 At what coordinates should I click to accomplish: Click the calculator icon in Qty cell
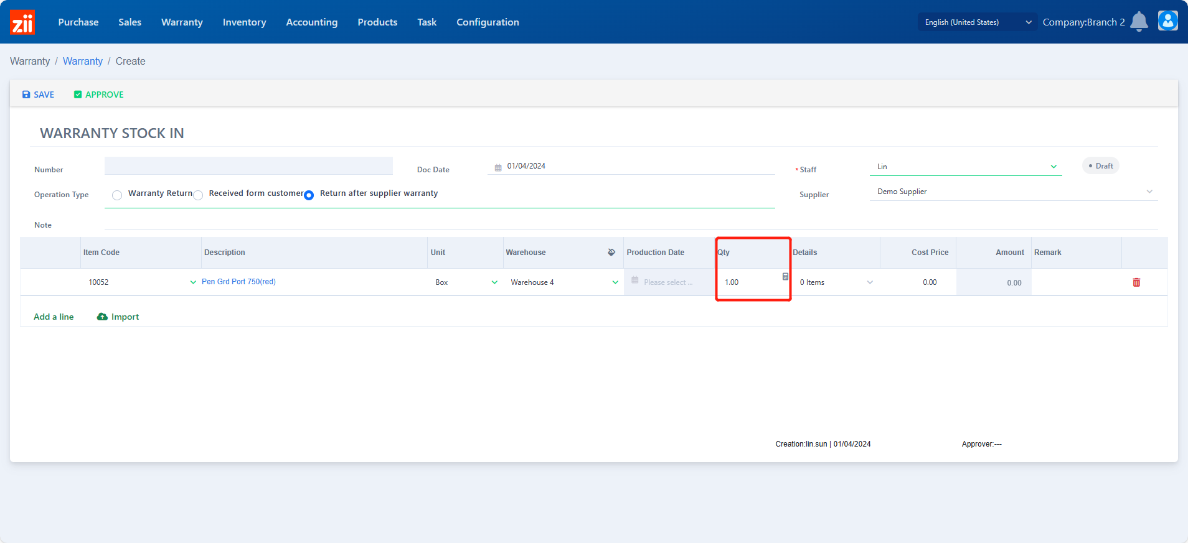click(786, 276)
